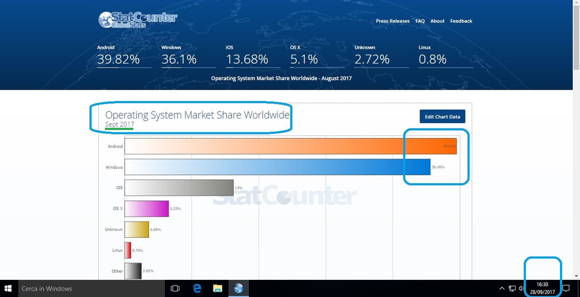
Task: Click the yellow Unknown chart bar
Action: click(x=136, y=230)
